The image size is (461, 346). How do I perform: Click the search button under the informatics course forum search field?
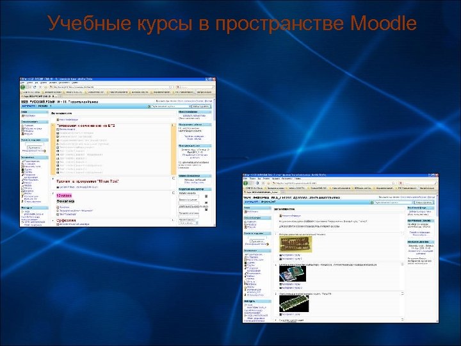click(x=257, y=242)
